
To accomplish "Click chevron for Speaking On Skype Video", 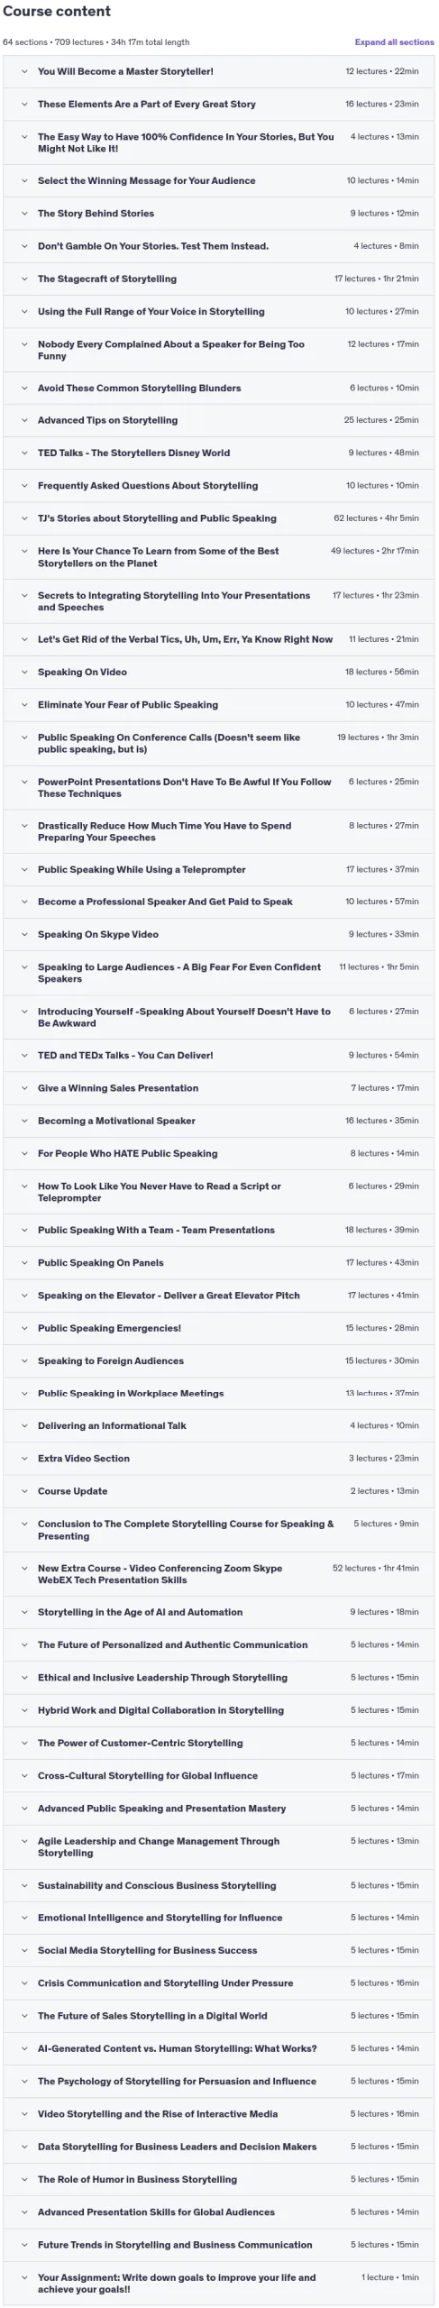I will 24,934.
